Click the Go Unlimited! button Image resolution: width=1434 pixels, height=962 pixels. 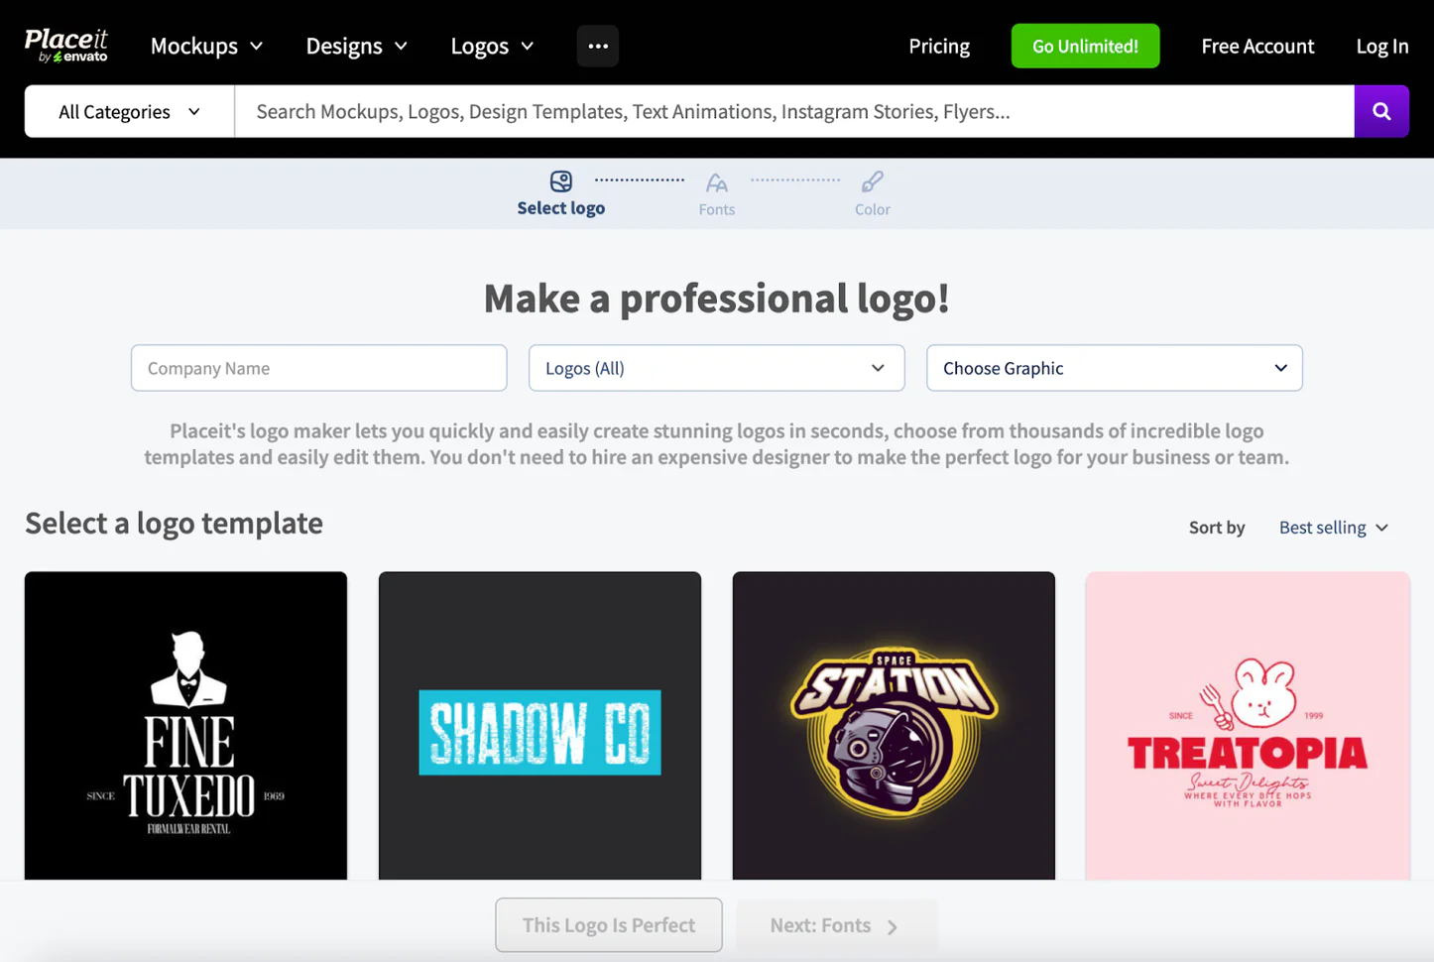(1085, 46)
